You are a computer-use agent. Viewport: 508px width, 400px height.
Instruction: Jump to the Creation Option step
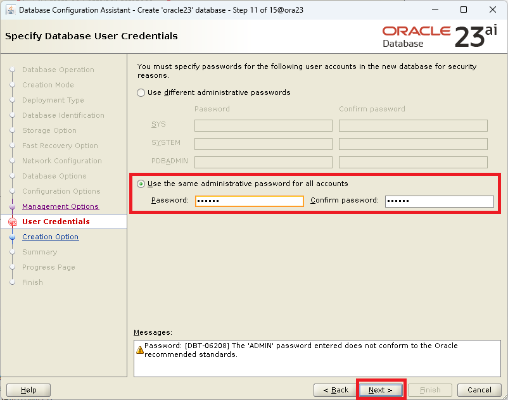tap(50, 237)
